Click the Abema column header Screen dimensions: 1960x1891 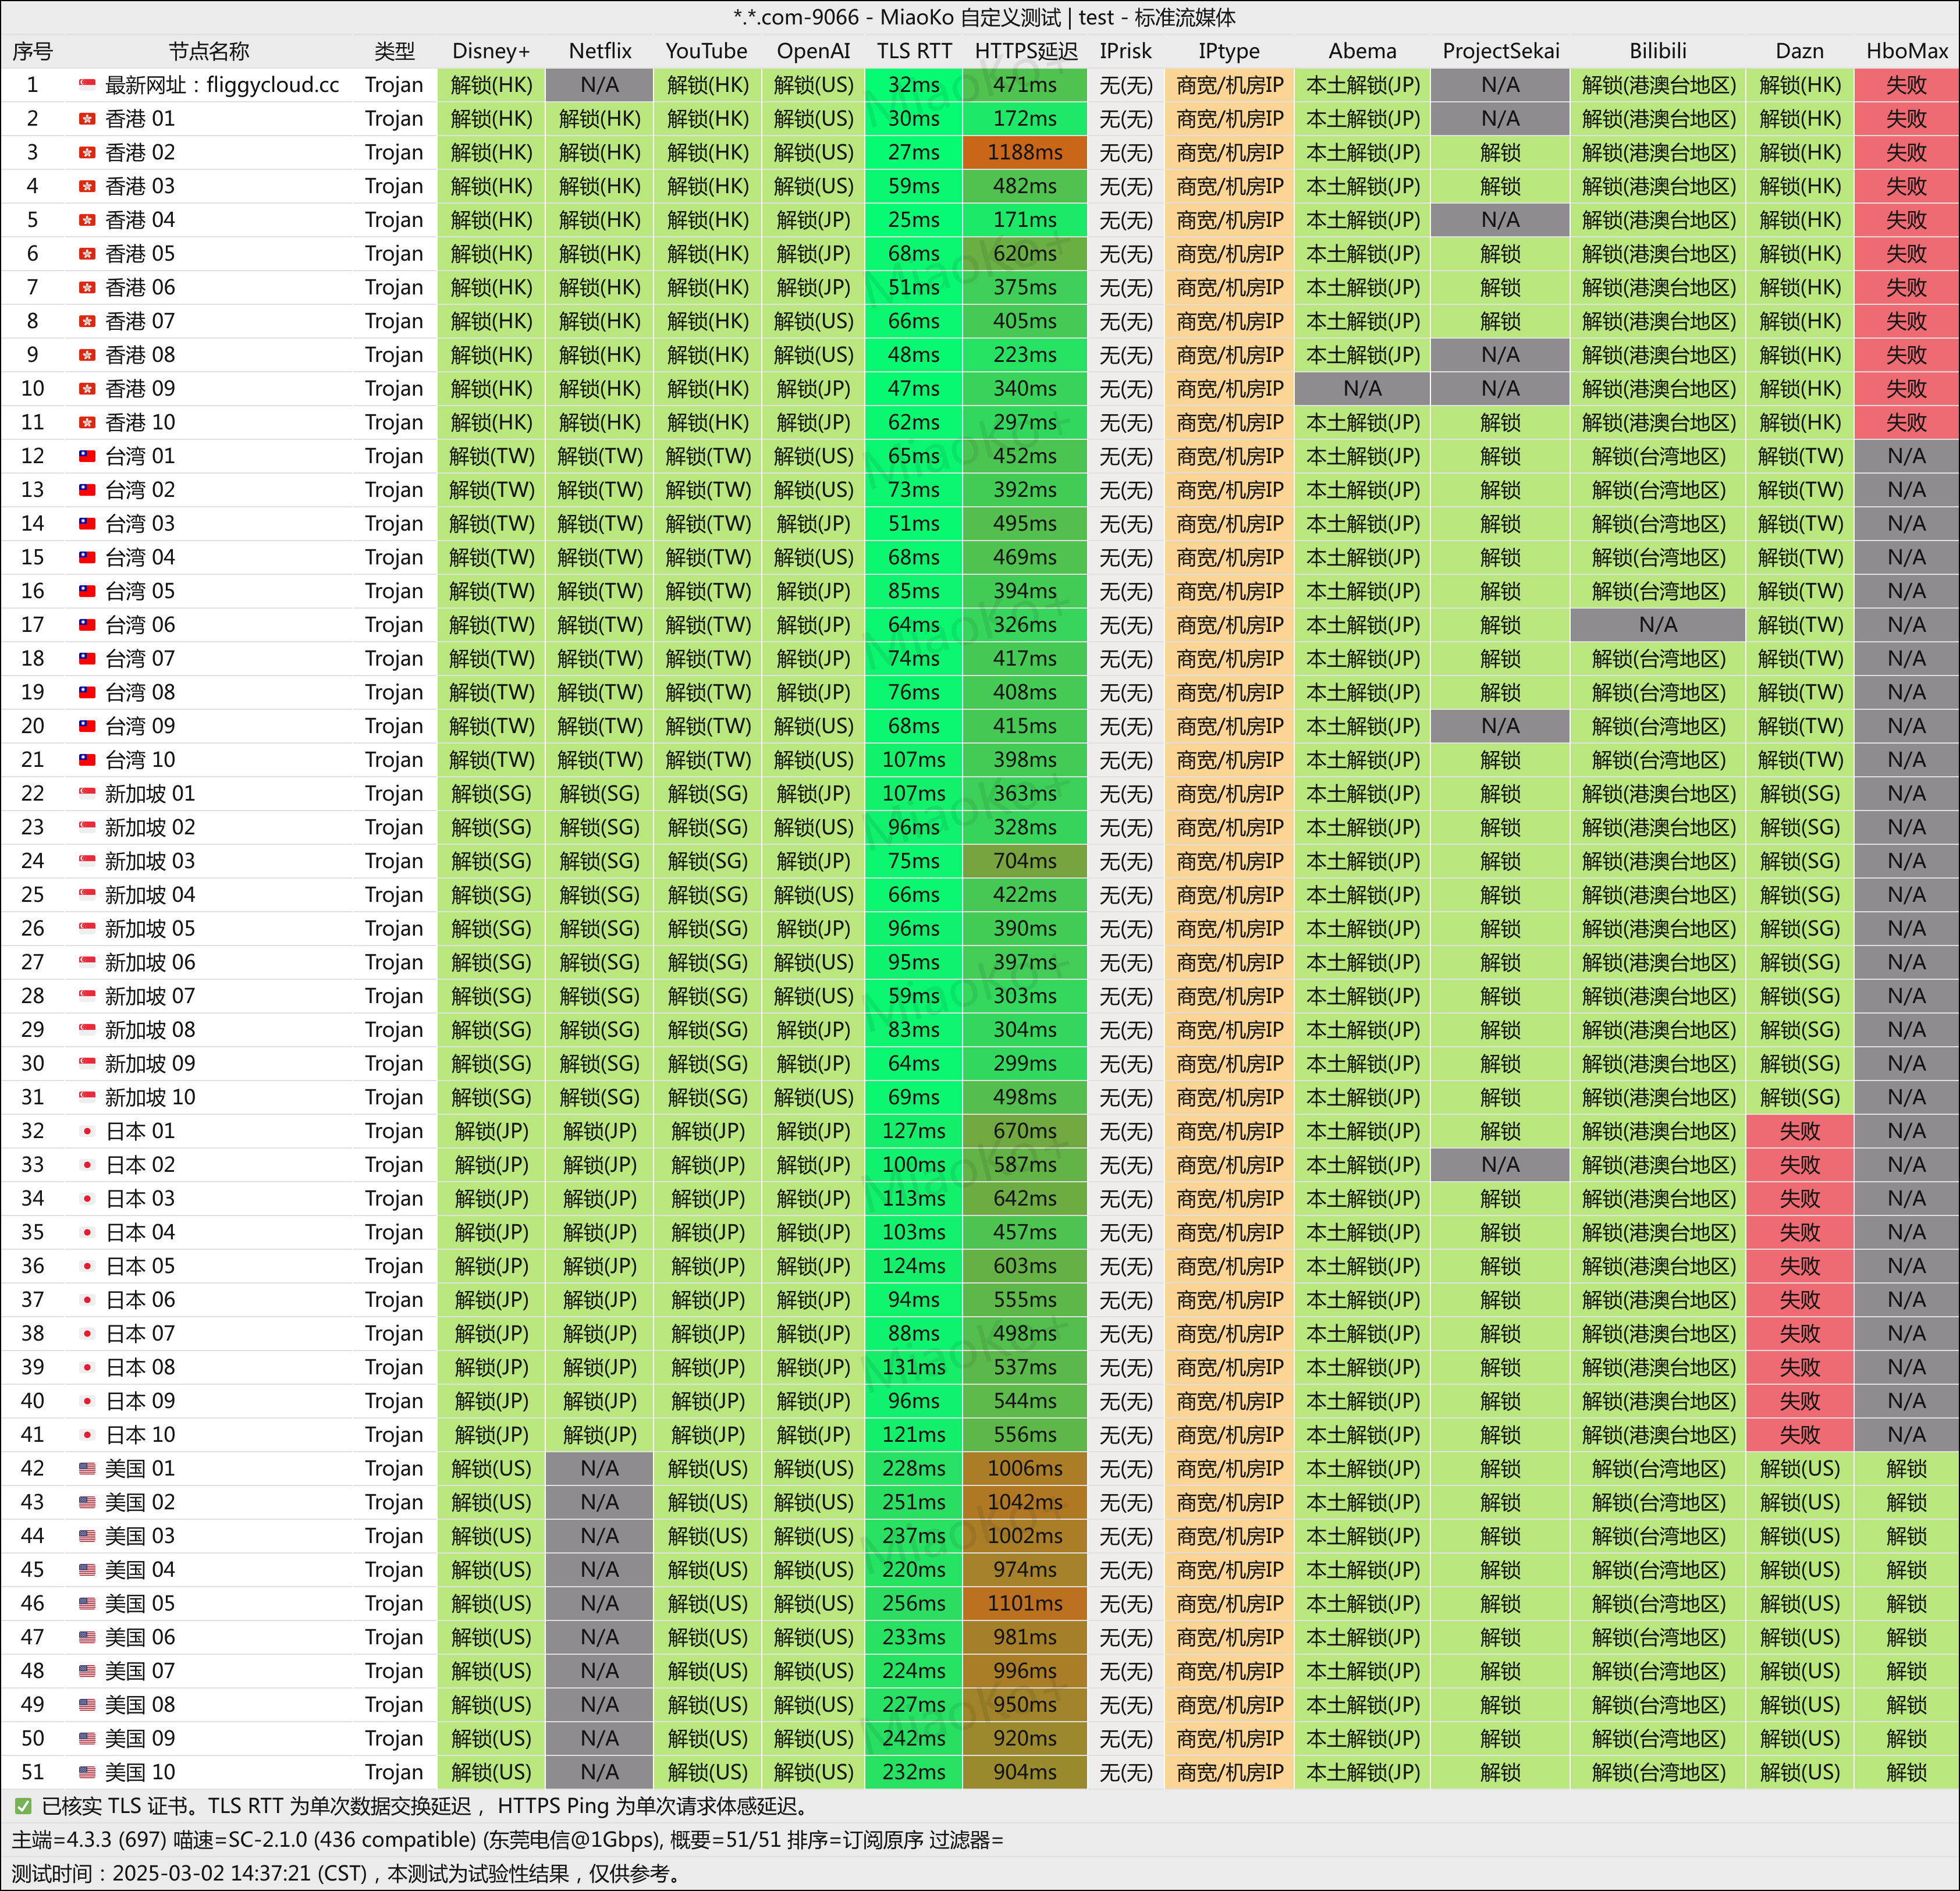coord(1362,51)
